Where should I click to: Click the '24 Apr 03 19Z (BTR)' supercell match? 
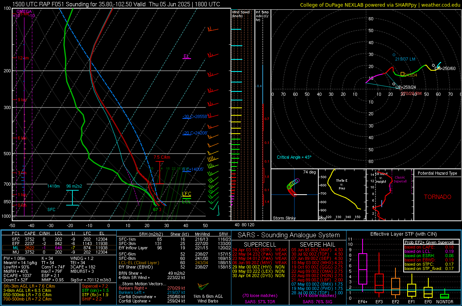click(252, 250)
